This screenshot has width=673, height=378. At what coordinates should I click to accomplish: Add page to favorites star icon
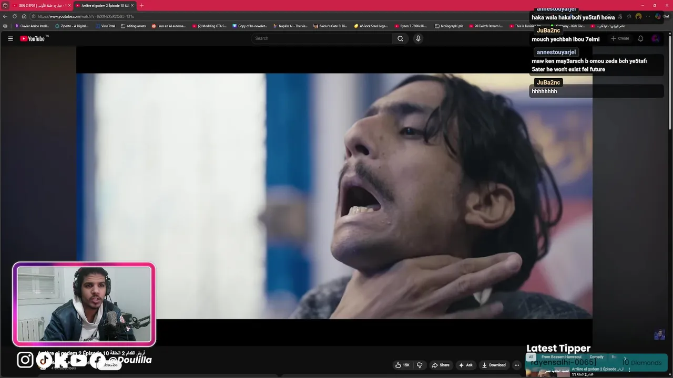[x=629, y=16]
